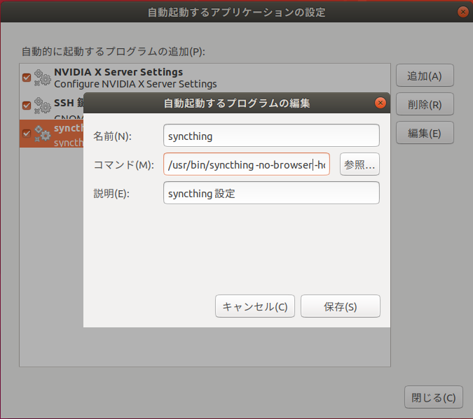Click 'Configure NVIDIA X Server Settings' description
This screenshot has height=419, width=473.
(x=135, y=84)
